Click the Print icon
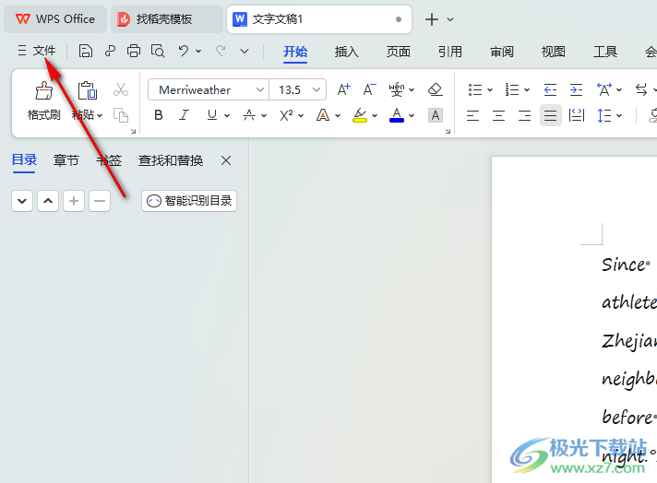Screen dimensions: 657x483 tap(134, 51)
